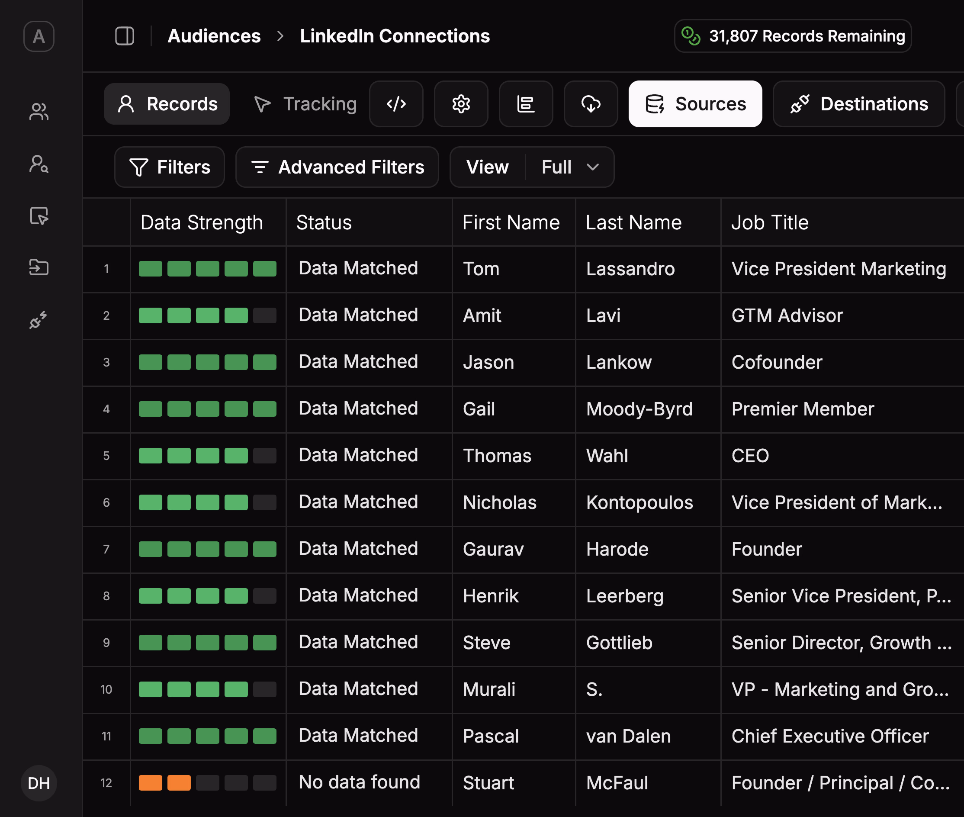
Task: Go to the Audiences breadcrumb link
Action: pos(214,36)
